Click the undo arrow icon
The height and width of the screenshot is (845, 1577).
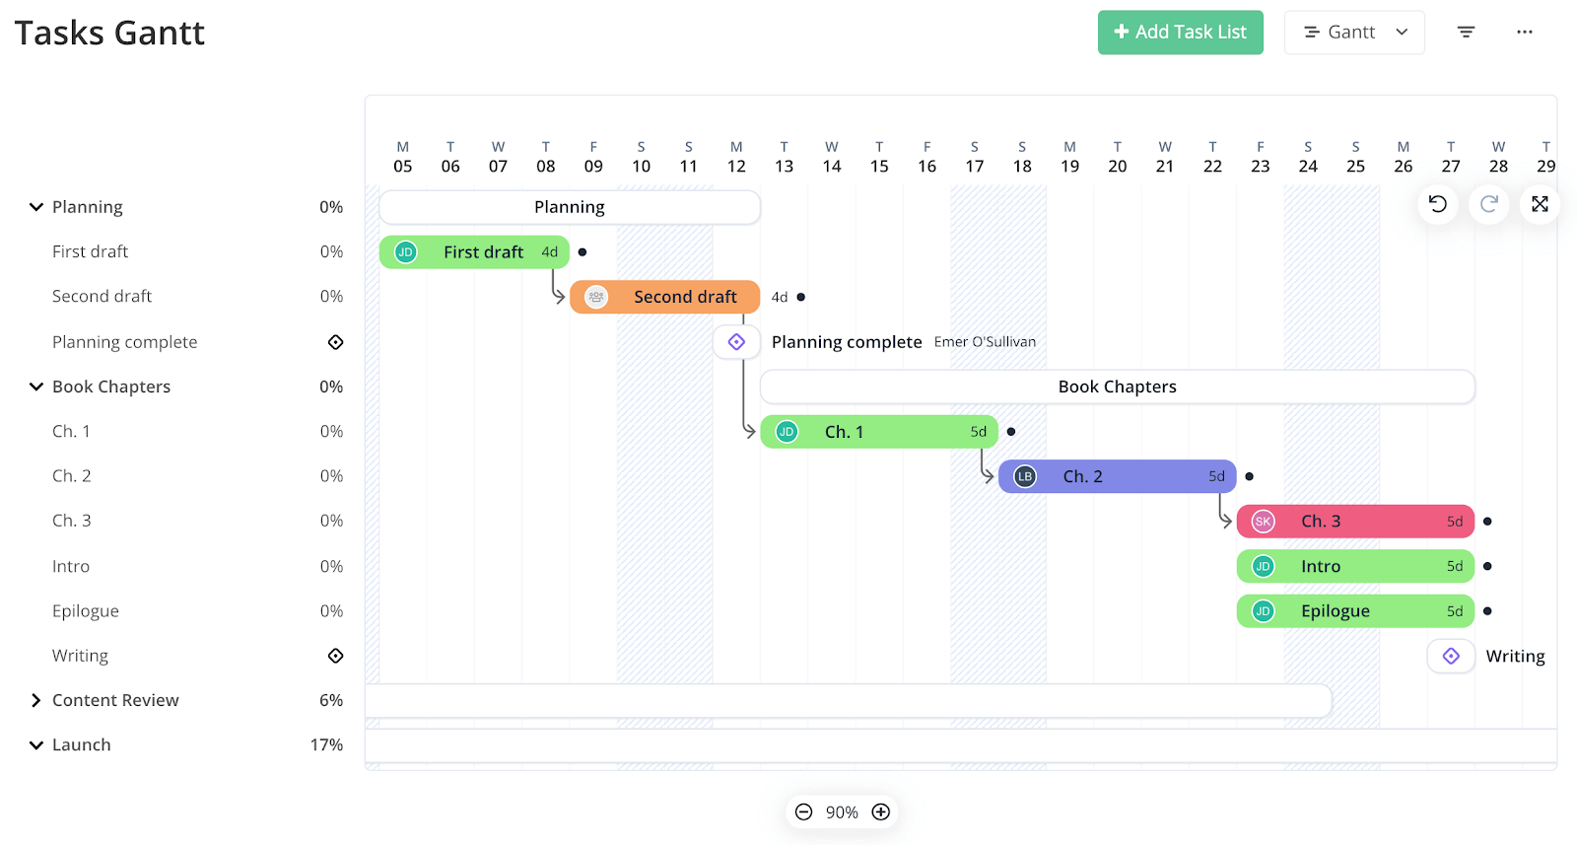coord(1438,204)
